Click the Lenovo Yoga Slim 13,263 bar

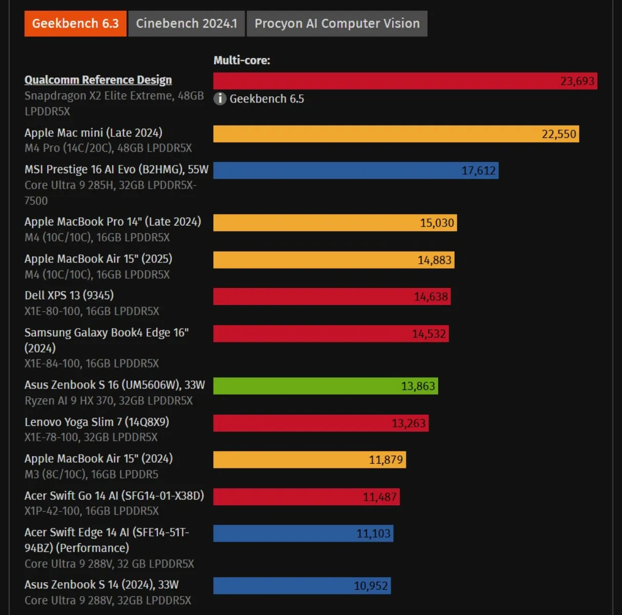point(320,423)
